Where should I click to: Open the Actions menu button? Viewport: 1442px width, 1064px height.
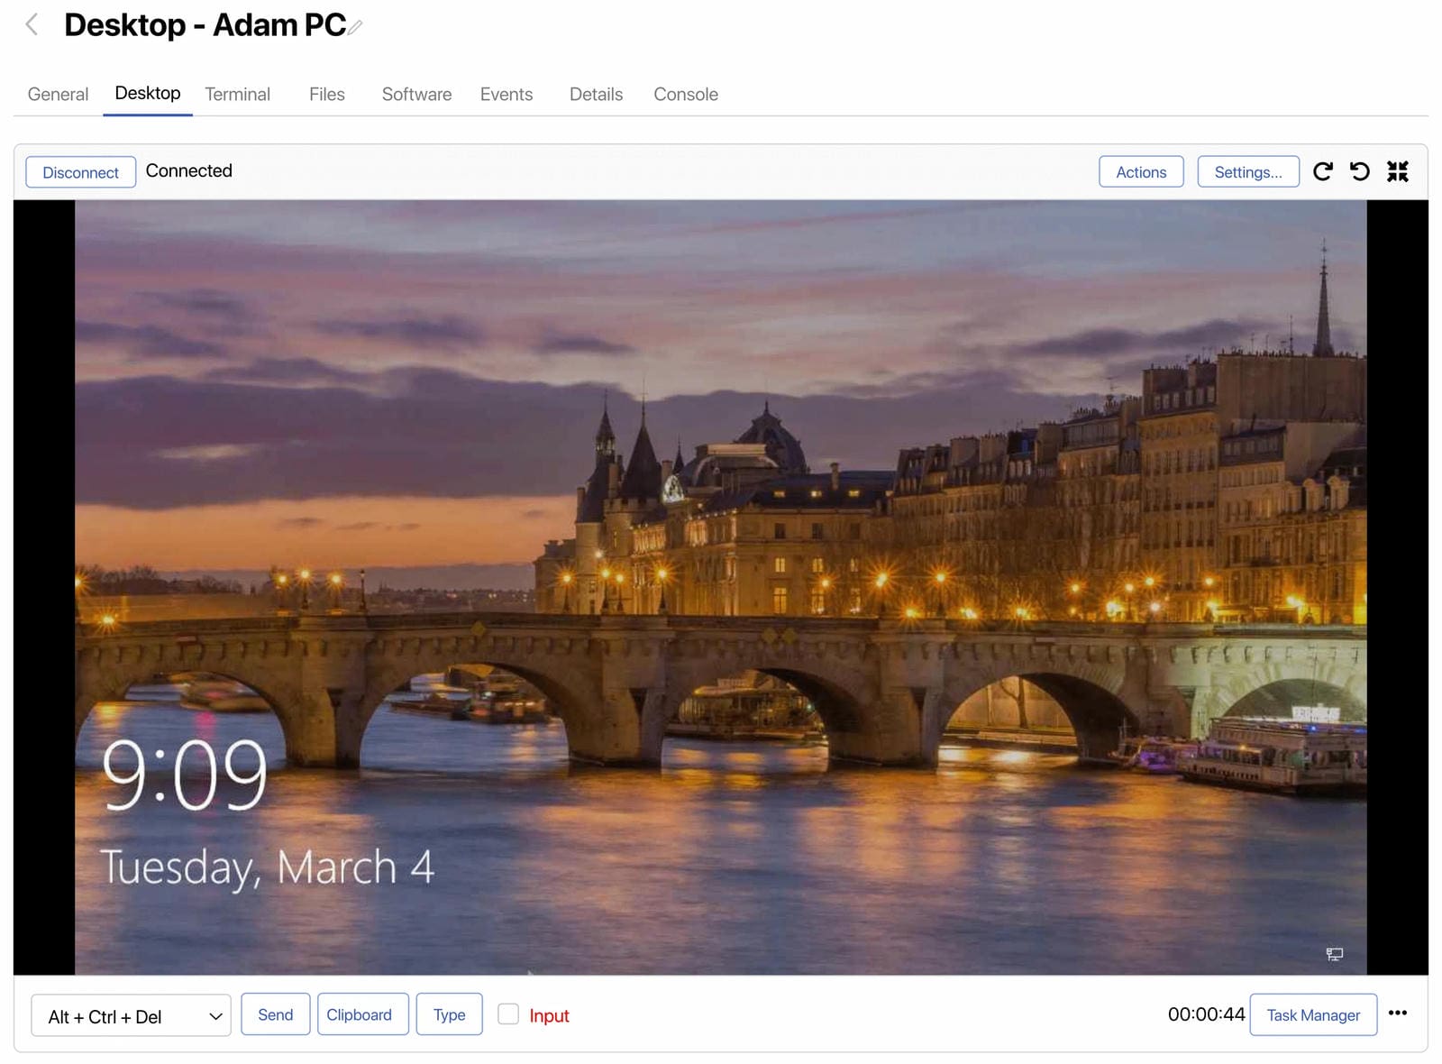1140,172
